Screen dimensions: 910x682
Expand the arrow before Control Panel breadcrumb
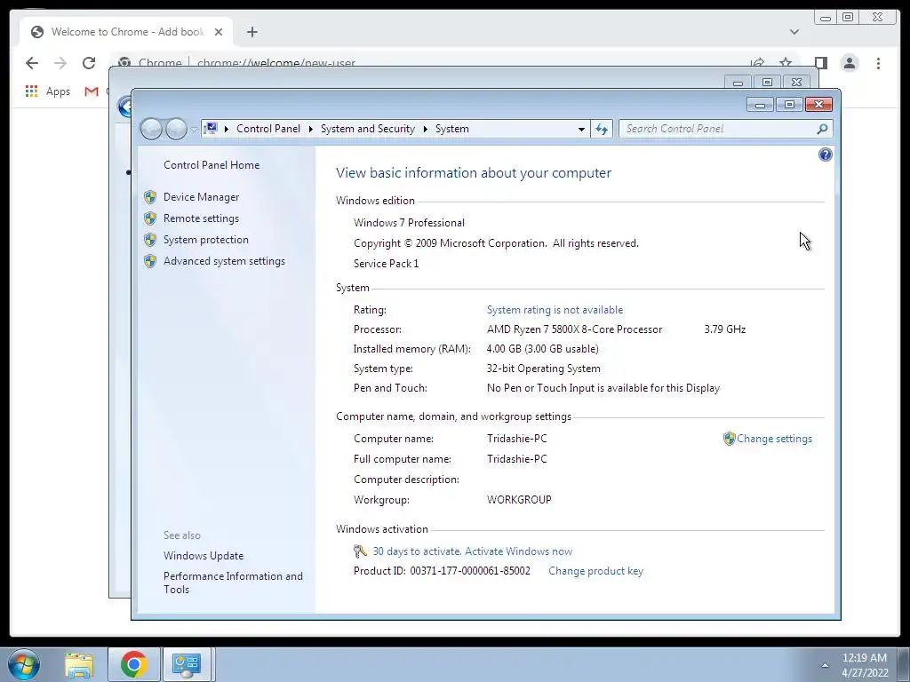click(227, 129)
